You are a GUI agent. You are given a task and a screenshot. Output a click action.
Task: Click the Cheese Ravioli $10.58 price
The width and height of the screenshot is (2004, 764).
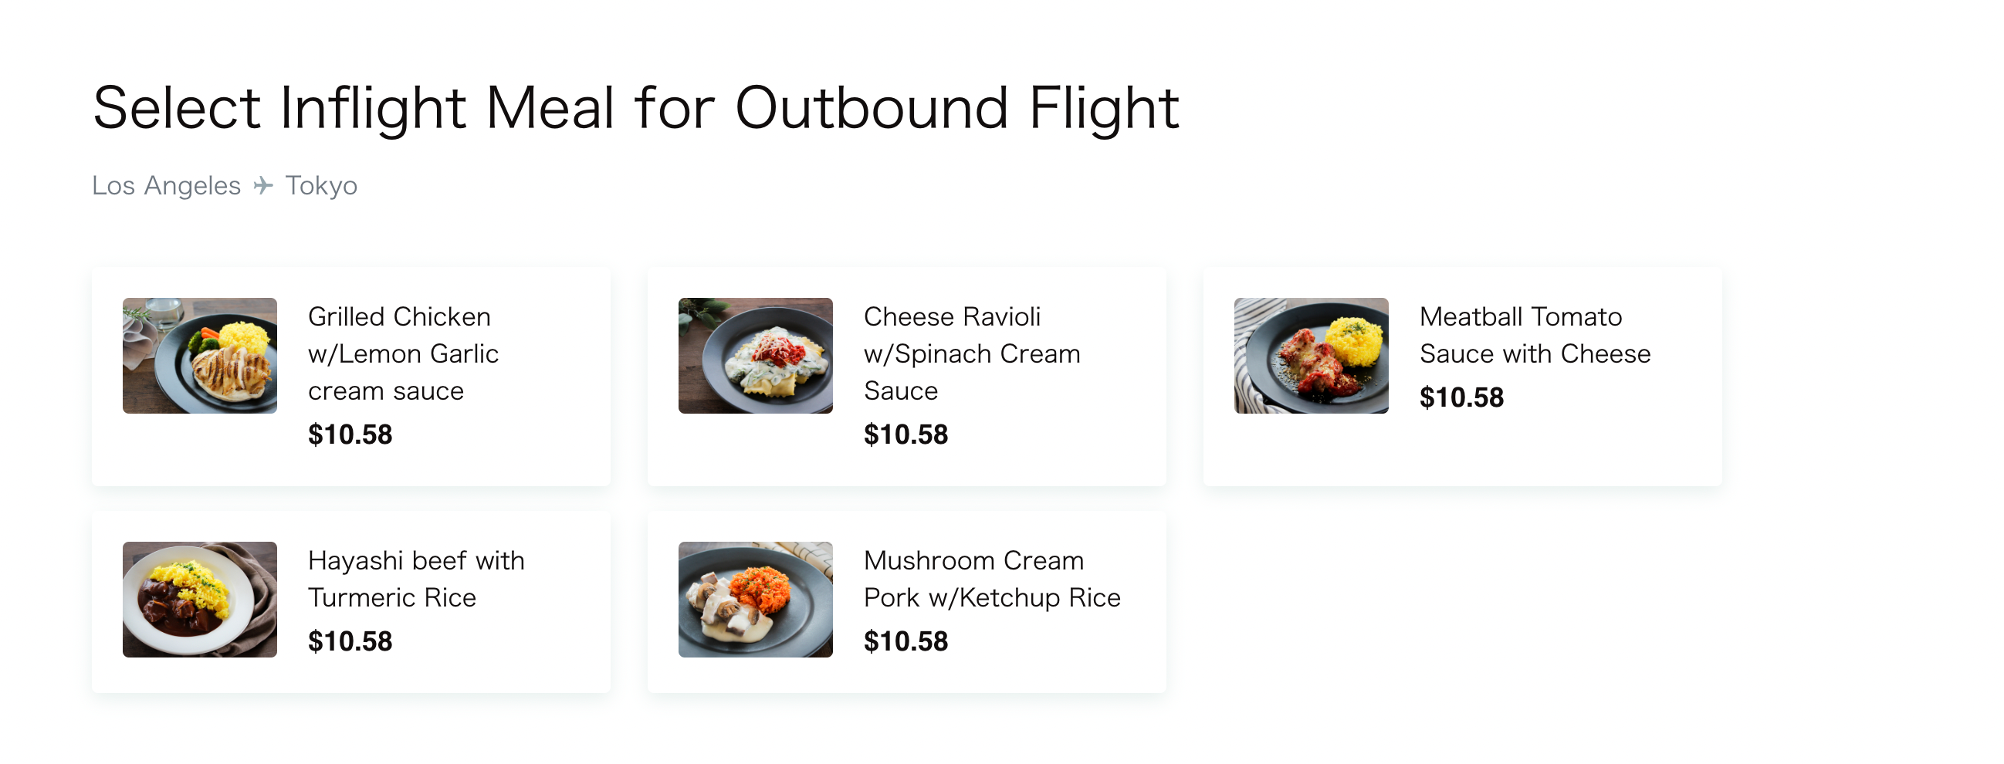click(x=906, y=434)
